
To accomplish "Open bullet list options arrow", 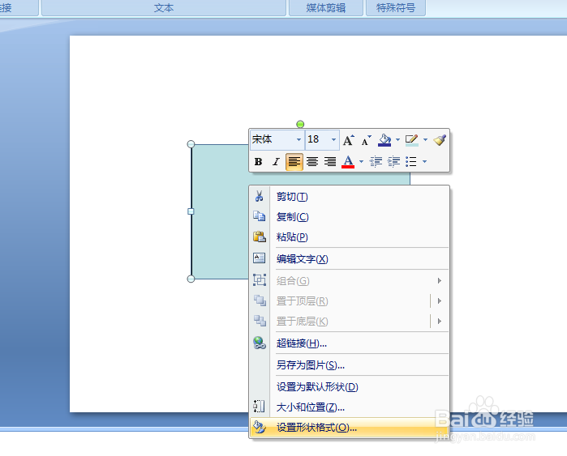I will [x=424, y=162].
